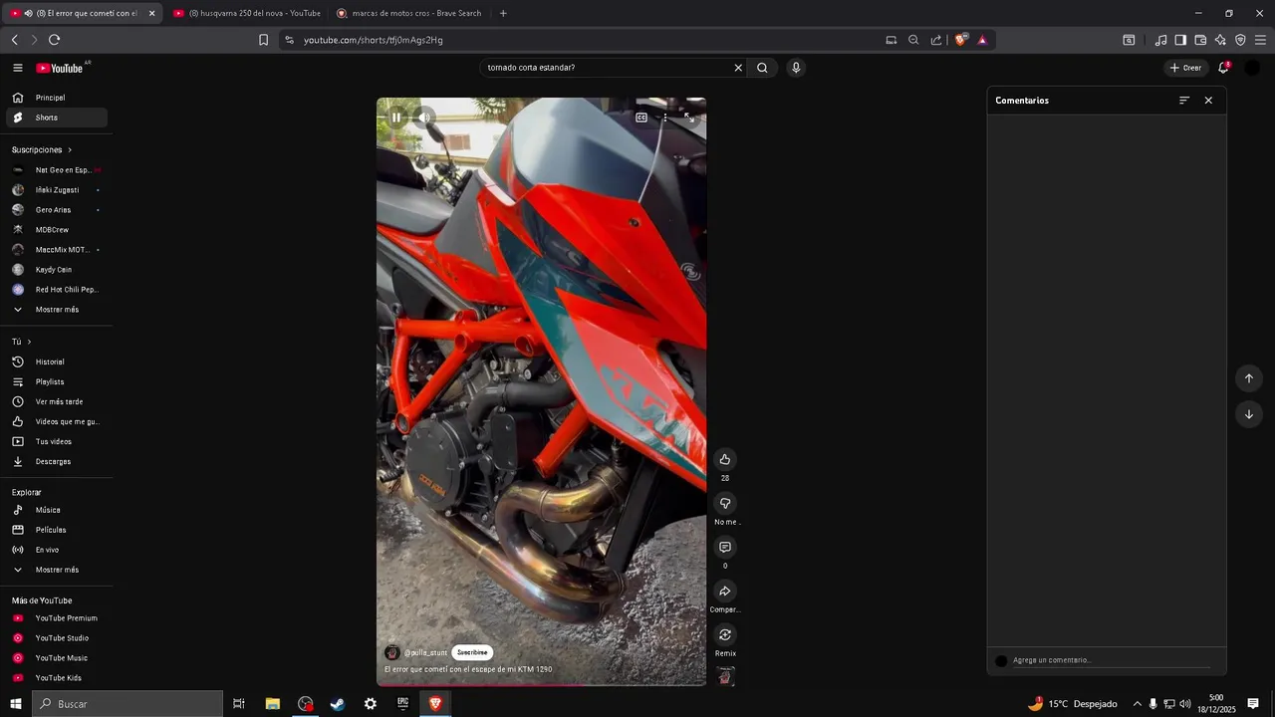Go to YouTube home via logo
The height and width of the screenshot is (717, 1275).
click(x=60, y=68)
